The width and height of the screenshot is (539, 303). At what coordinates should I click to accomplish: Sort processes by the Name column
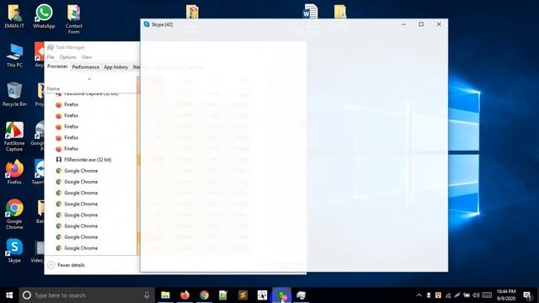(x=53, y=88)
